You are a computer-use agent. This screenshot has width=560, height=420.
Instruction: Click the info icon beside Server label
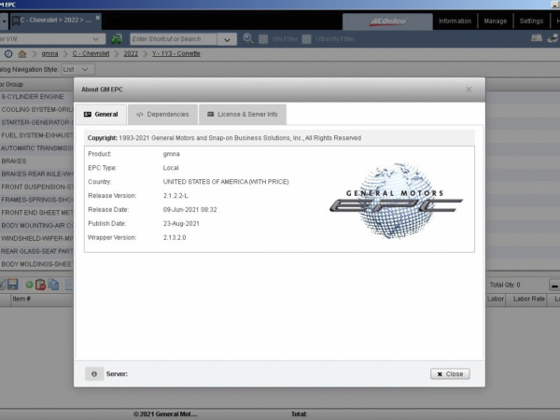coord(94,374)
